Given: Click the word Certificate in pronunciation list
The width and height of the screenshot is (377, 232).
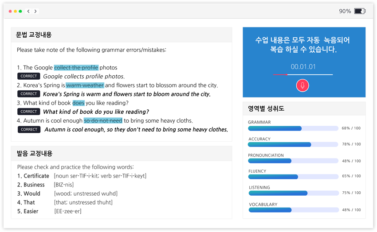Looking at the screenshot, I should 36,176.
